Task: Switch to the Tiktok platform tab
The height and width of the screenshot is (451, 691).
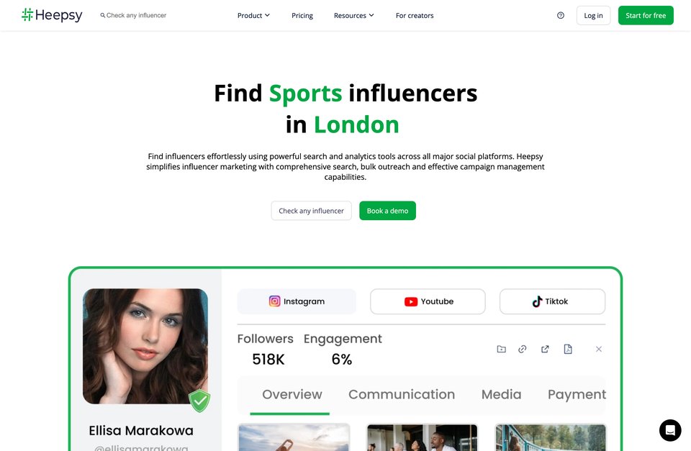Action: click(552, 301)
